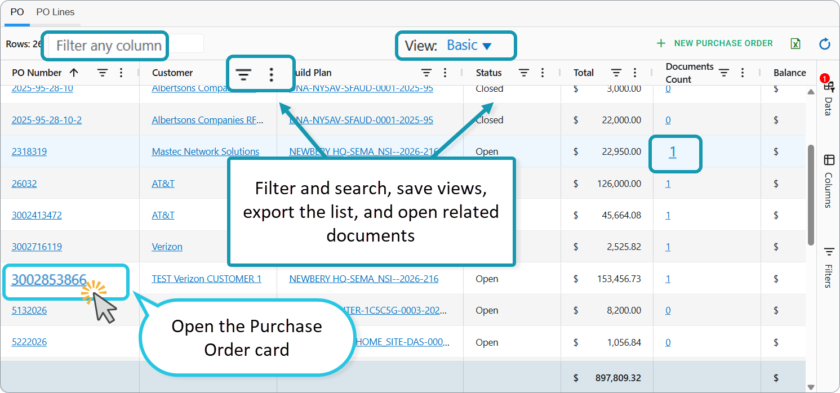Open the Customer column three-dot menu

[x=272, y=74]
